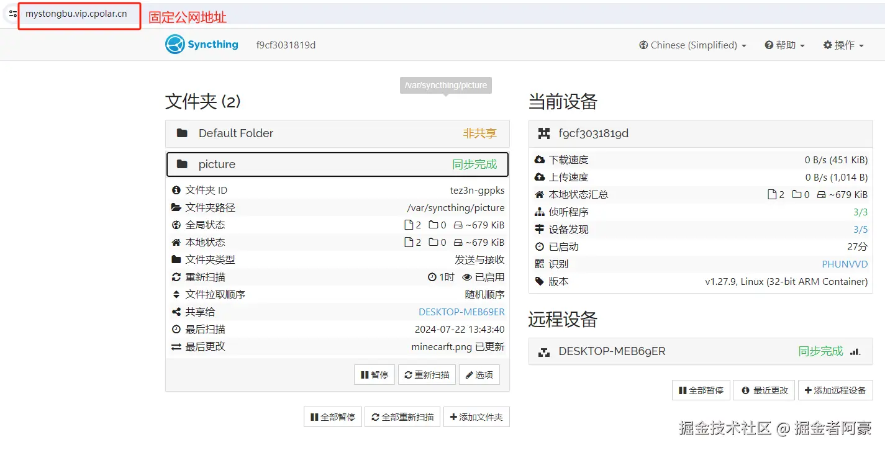Click the 最近更改 button
Screen dimensions: 885x450
764,390
